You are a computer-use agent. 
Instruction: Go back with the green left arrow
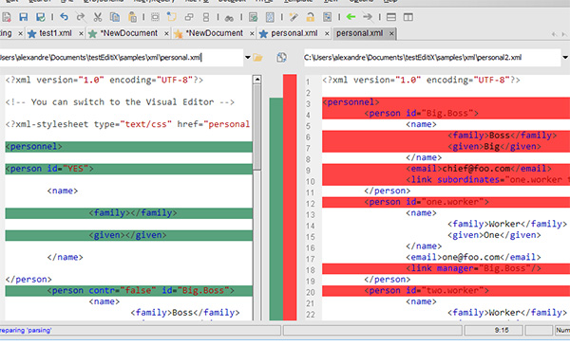point(351,17)
